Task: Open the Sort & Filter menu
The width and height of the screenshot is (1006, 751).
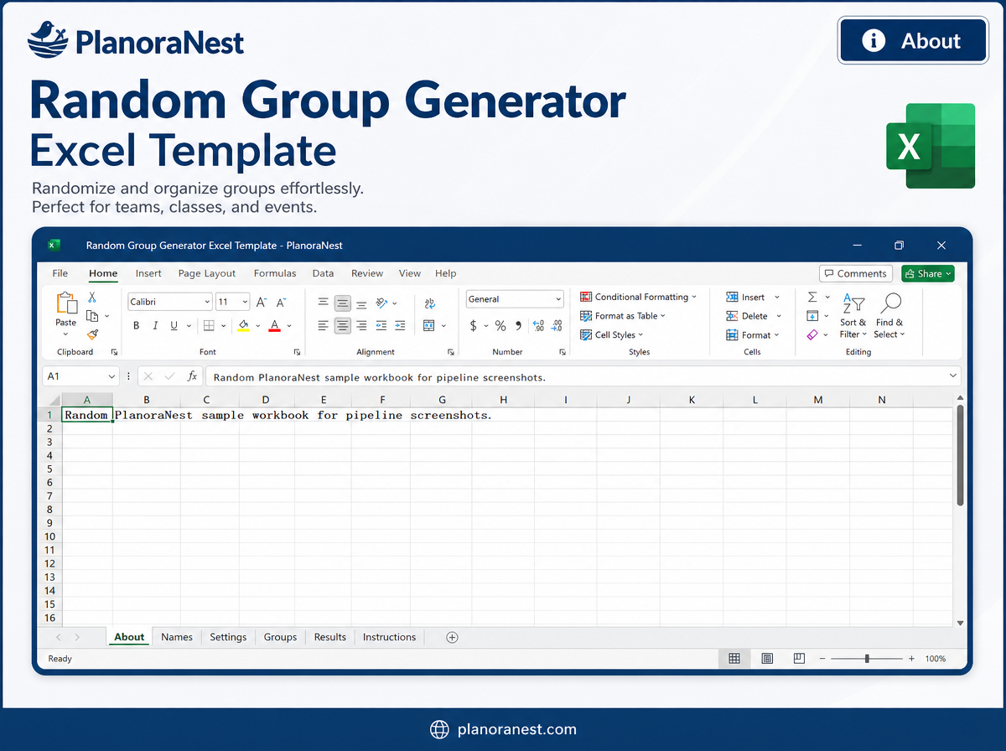Action: (x=853, y=316)
